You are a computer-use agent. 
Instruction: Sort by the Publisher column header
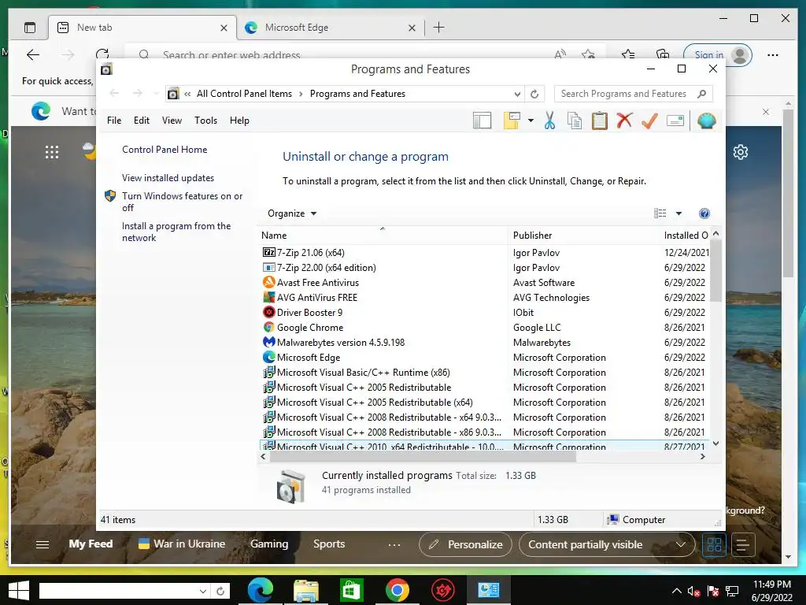pyautogui.click(x=585, y=235)
